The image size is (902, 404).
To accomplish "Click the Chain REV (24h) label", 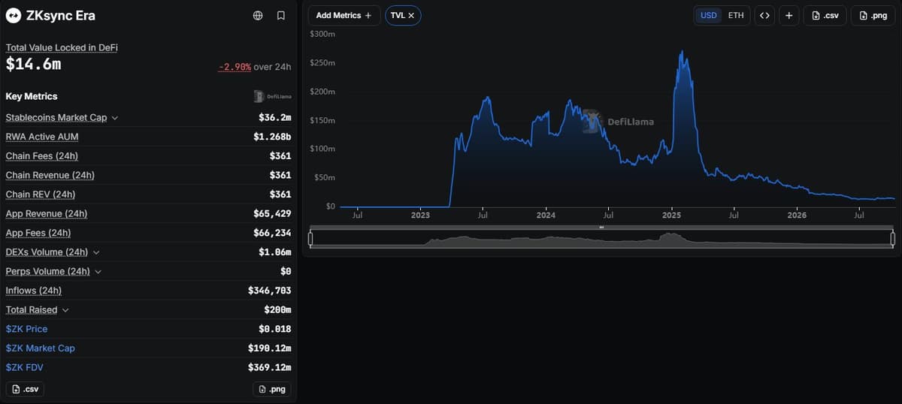I will point(41,194).
